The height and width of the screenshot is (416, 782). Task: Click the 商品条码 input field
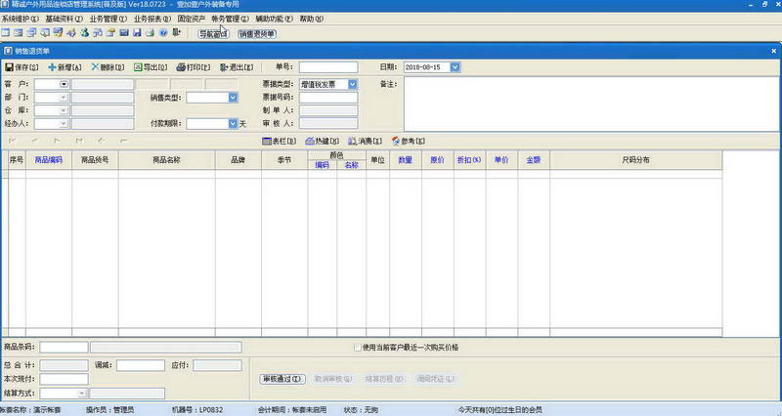click(64, 347)
